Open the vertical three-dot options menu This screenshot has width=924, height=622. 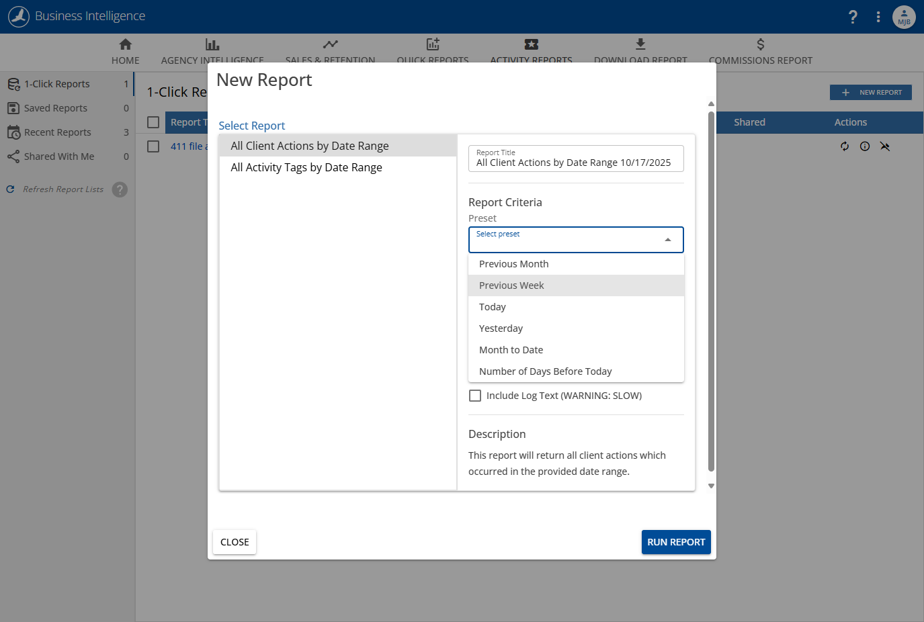[878, 17]
